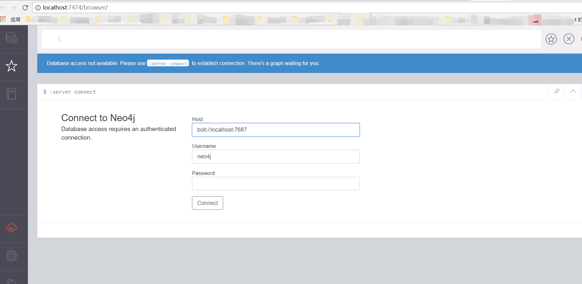582x284 pixels.
Task: Click the $ :server connect frame title
Action: click(69, 92)
